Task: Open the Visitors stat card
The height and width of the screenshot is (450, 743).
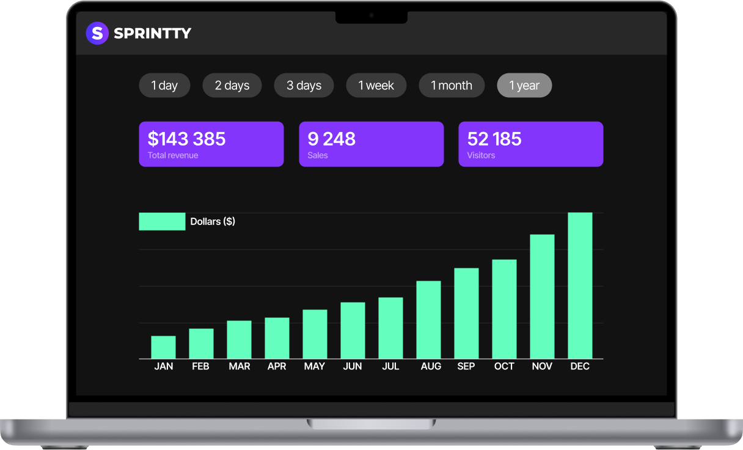Action: 530,144
